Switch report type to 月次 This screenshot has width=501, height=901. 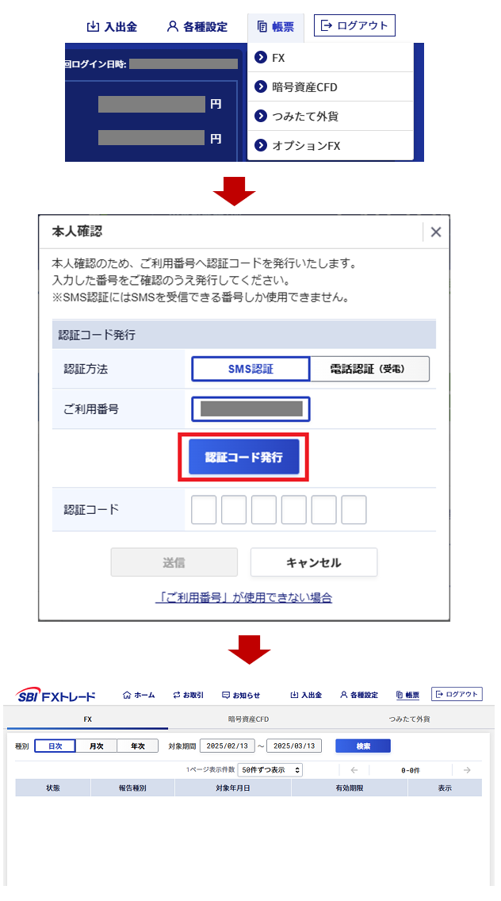pos(97,746)
